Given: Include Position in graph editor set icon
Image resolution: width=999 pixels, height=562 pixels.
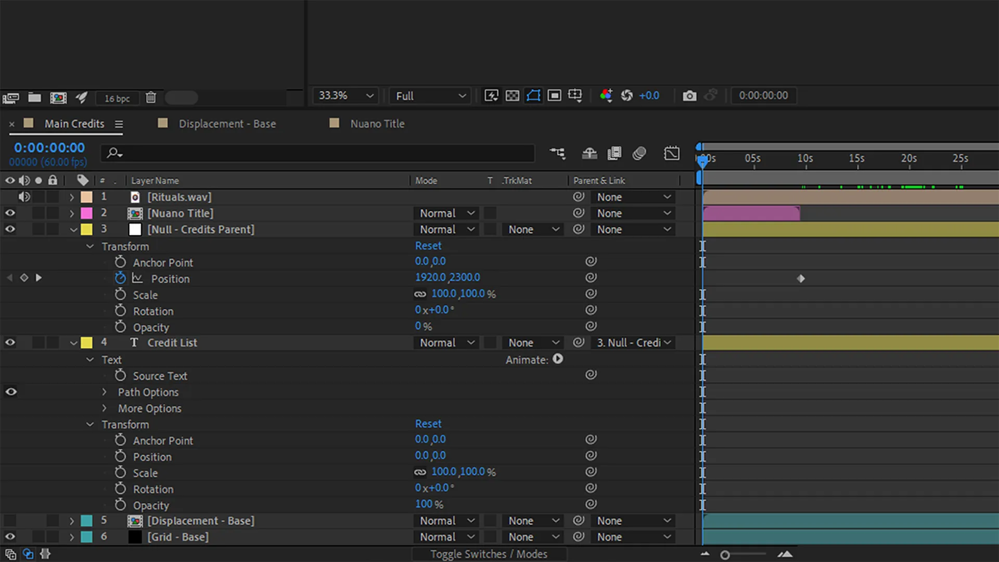Looking at the screenshot, I should tap(137, 278).
